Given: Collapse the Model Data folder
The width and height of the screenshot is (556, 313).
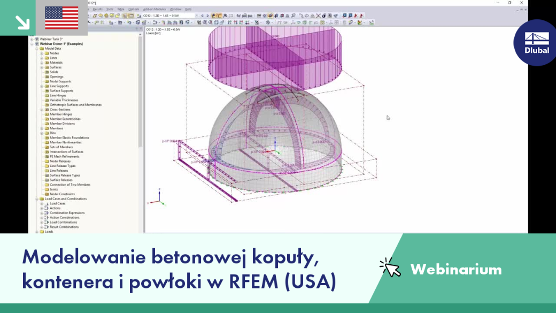Looking at the screenshot, I should coord(37,49).
